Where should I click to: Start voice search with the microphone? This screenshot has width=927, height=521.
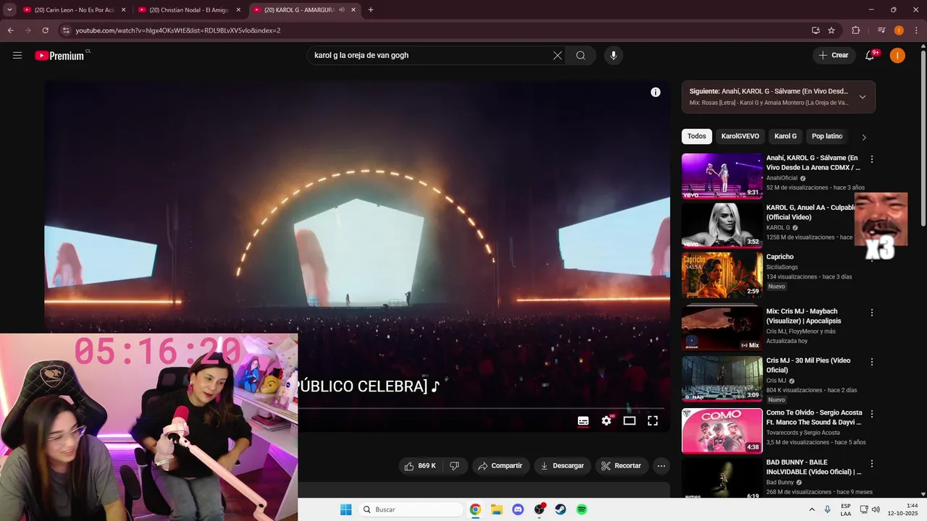tap(613, 56)
